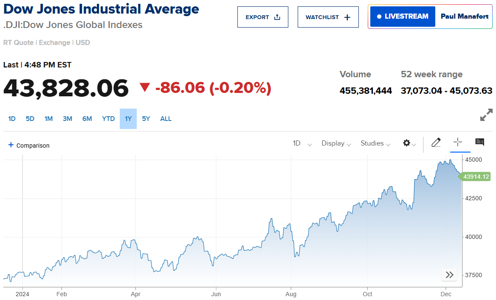
Task: Open the Livestream link
Action: point(403,17)
